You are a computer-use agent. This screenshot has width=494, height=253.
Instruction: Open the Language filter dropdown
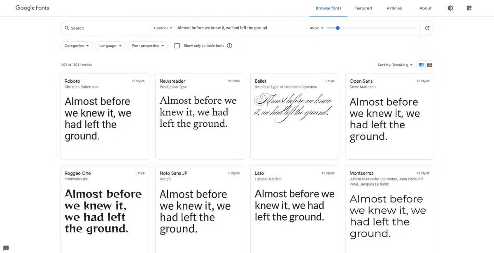pyautogui.click(x=110, y=46)
